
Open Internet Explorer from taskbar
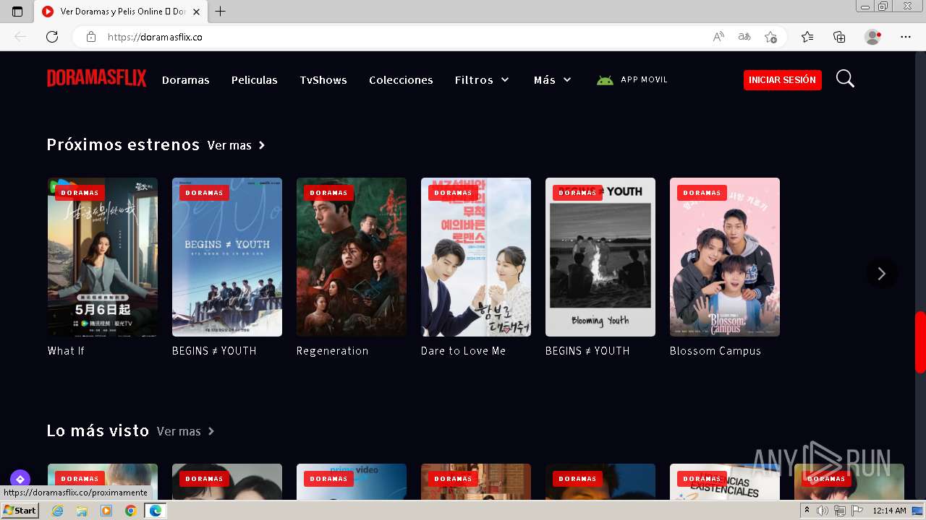(57, 511)
